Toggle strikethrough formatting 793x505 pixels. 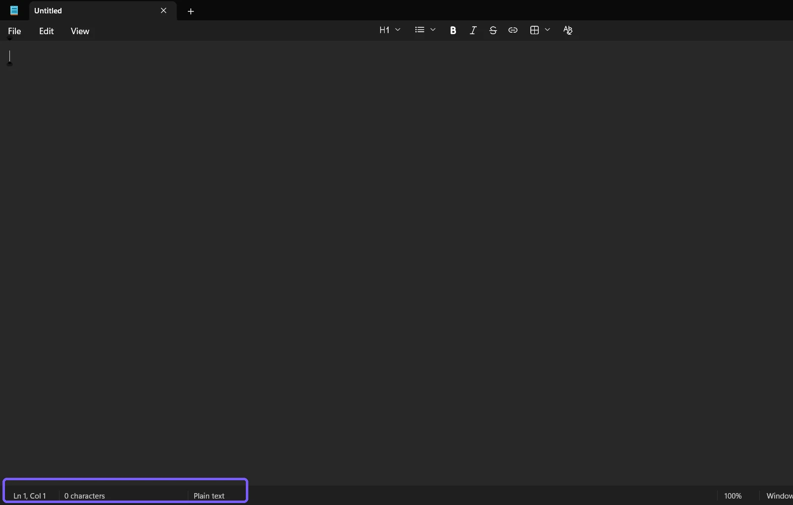pos(493,30)
